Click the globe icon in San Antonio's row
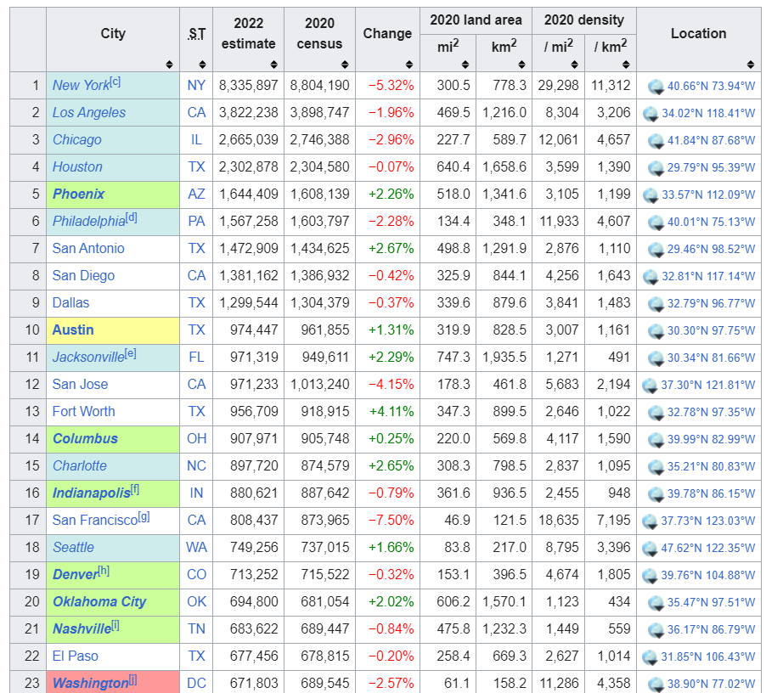 [655, 250]
